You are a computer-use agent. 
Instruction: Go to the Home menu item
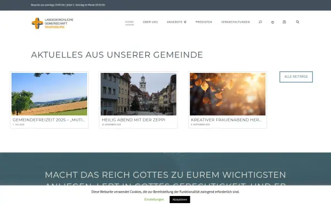(x=130, y=22)
